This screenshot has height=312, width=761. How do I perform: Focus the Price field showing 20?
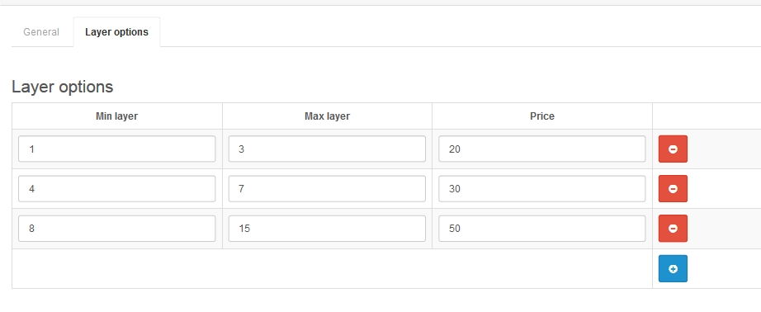542,149
